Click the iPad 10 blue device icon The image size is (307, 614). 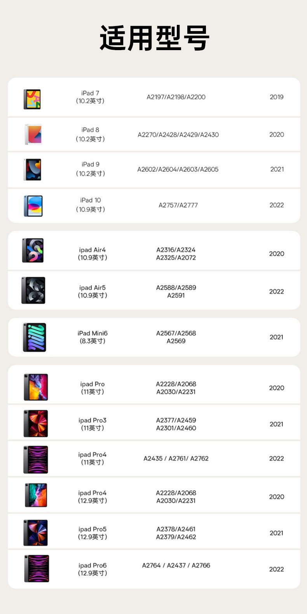33,206
